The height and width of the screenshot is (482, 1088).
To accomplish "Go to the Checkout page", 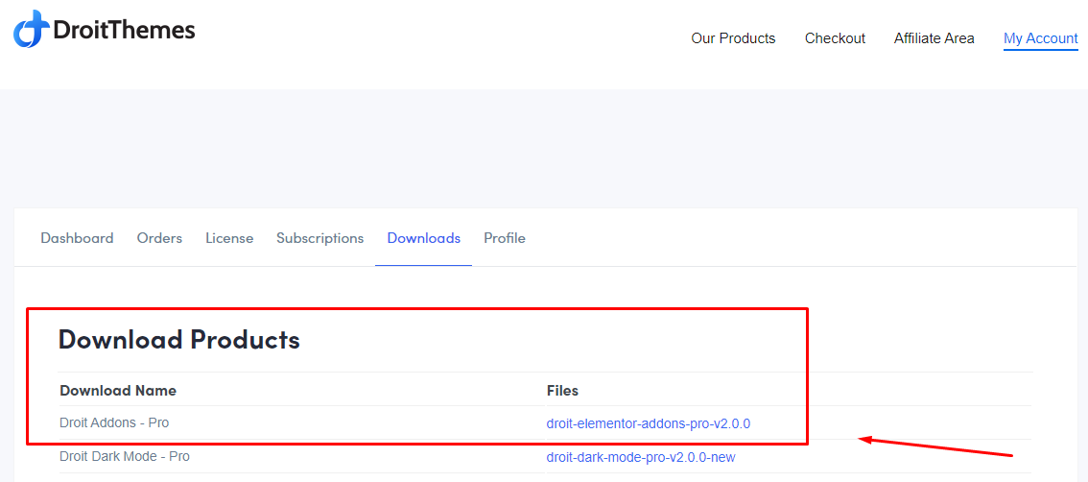I will [835, 39].
